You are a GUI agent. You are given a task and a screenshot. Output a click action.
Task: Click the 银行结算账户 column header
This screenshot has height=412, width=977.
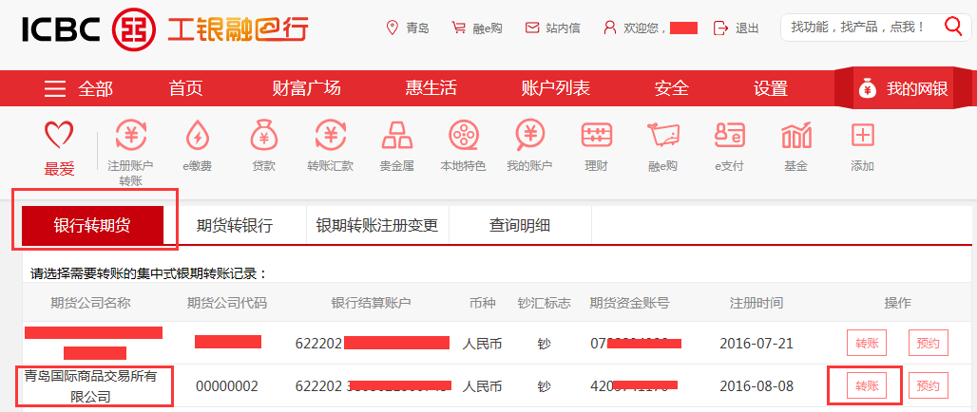372,303
